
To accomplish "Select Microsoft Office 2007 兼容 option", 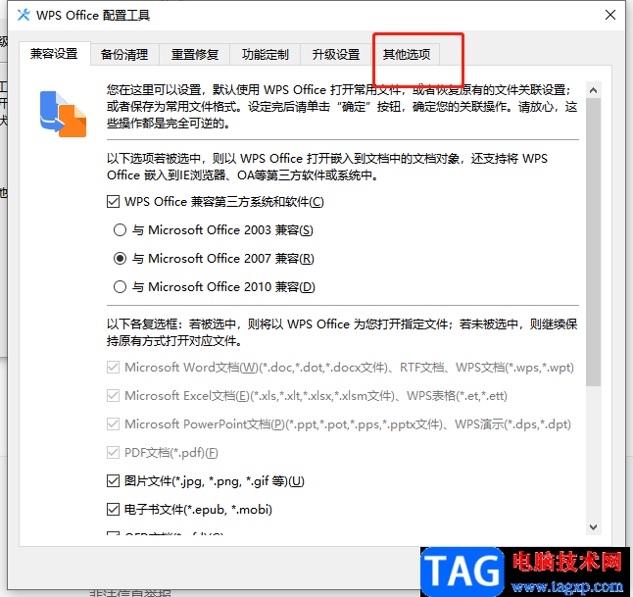I will 120,258.
